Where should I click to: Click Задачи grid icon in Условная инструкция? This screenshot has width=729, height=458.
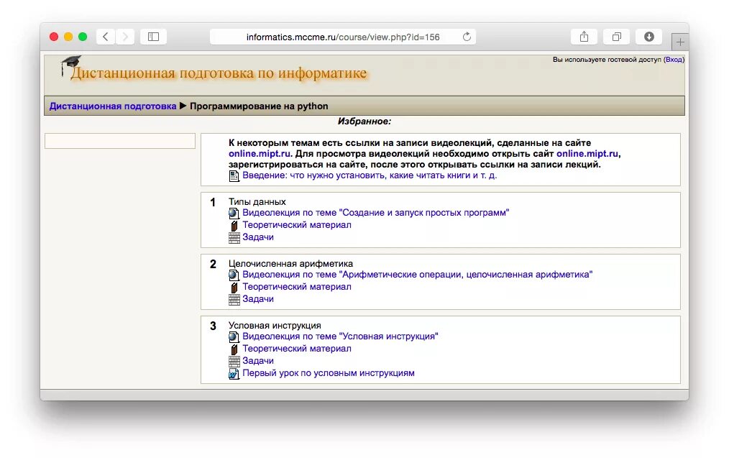(234, 361)
